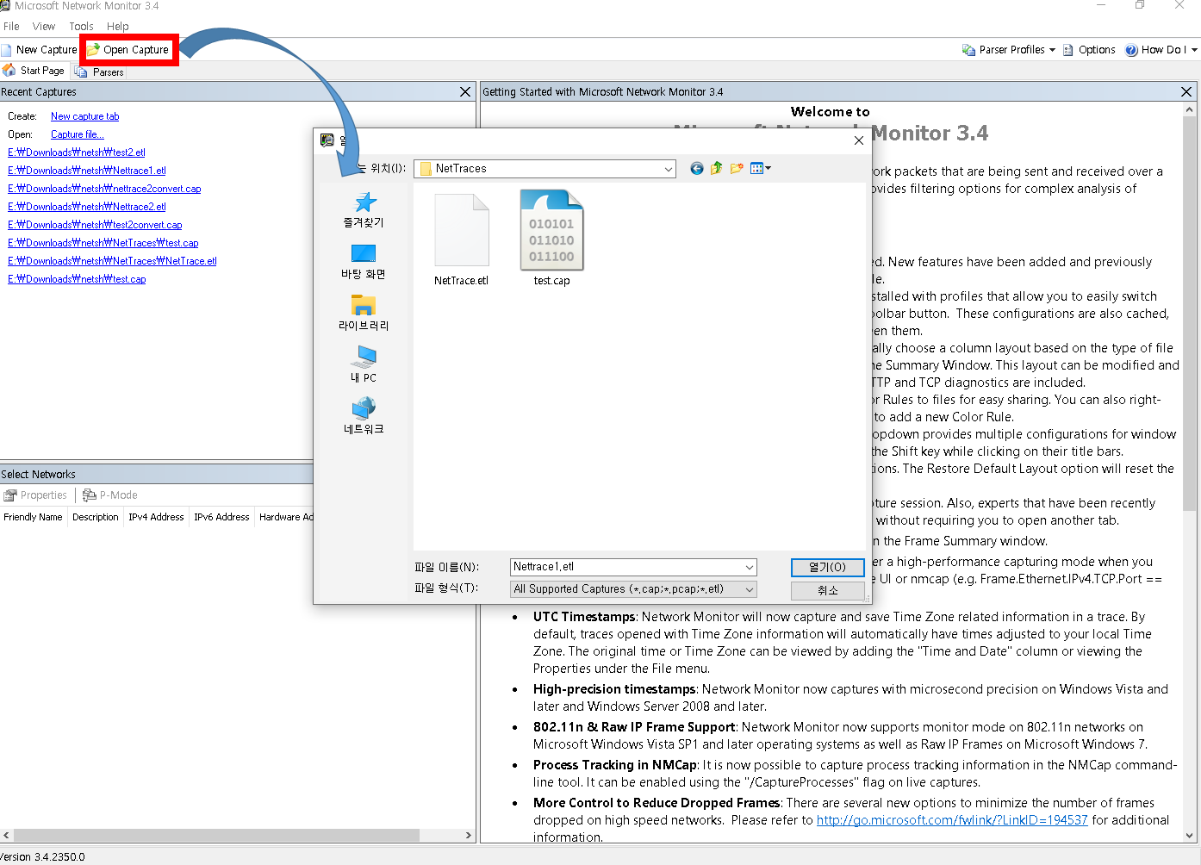Screen dimensions: 1201x865
Task: Click the toolbar overflow arrow after How Do I
Action: tap(1194, 50)
